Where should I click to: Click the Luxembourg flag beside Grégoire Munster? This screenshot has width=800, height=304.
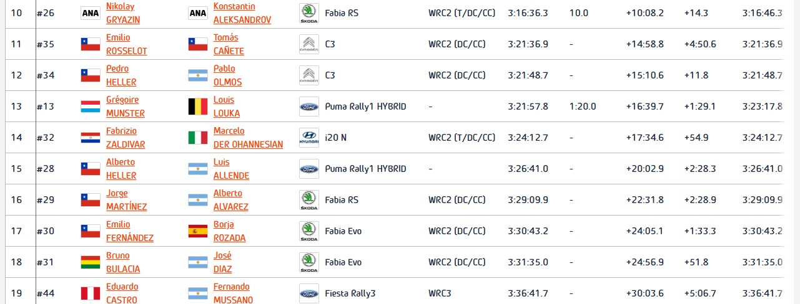click(x=91, y=107)
